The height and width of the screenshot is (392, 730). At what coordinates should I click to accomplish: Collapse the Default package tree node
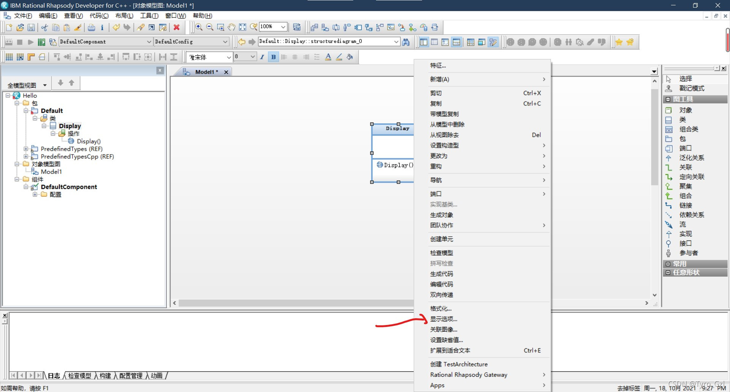tap(26, 111)
